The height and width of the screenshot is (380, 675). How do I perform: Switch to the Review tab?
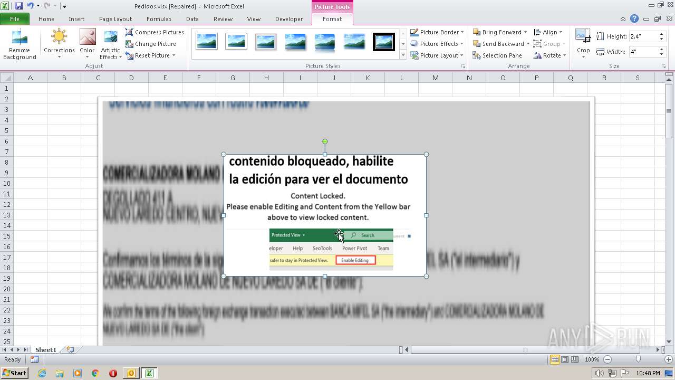point(223,19)
